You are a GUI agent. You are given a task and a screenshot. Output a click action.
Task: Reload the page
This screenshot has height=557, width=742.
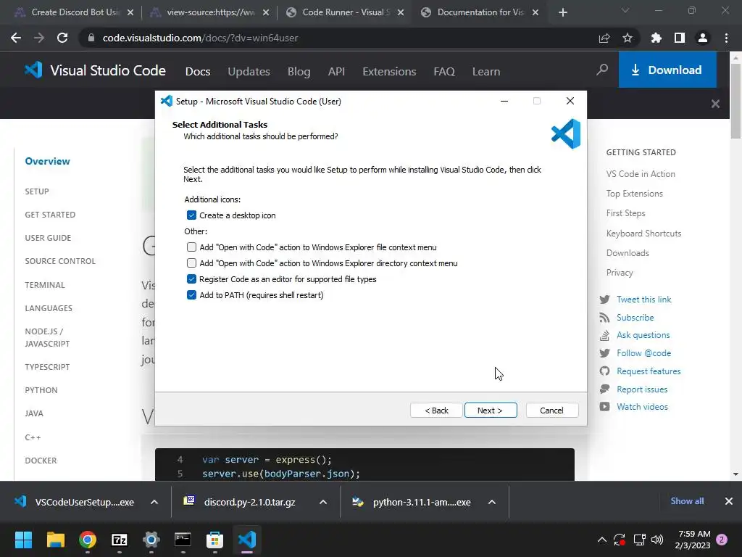[62, 38]
